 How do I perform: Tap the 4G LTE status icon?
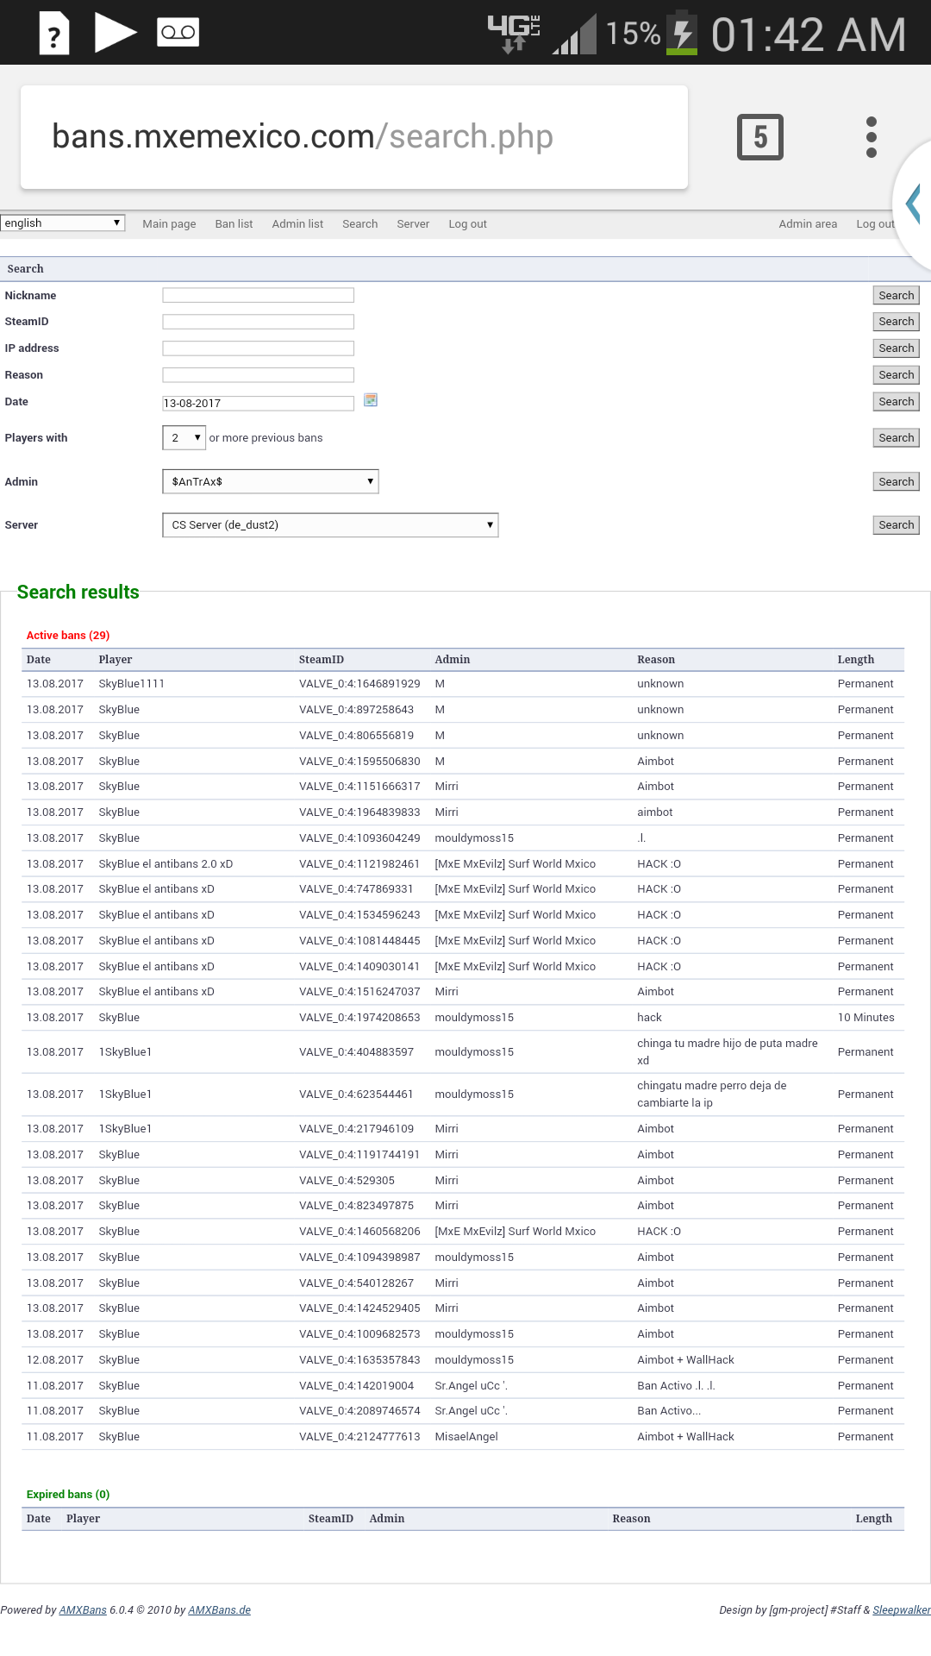[515, 34]
